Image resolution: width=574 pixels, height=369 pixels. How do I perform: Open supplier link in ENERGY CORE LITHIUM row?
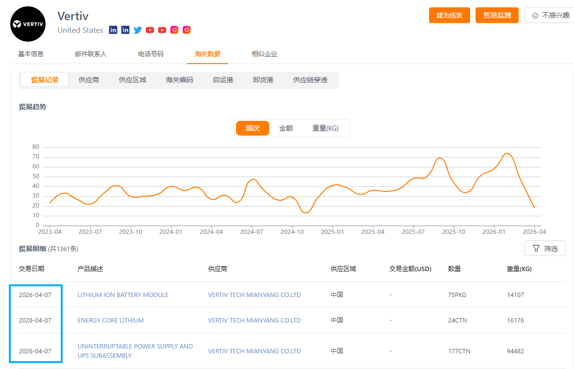tap(254, 321)
